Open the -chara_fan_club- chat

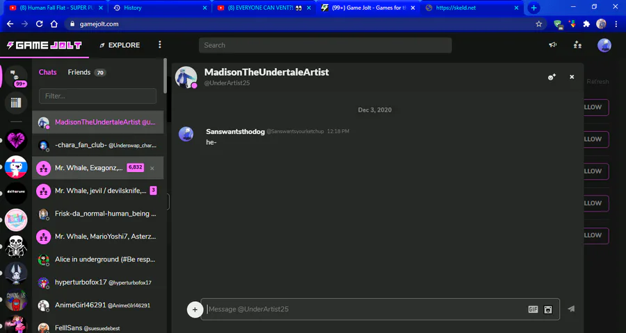pyautogui.click(x=98, y=145)
